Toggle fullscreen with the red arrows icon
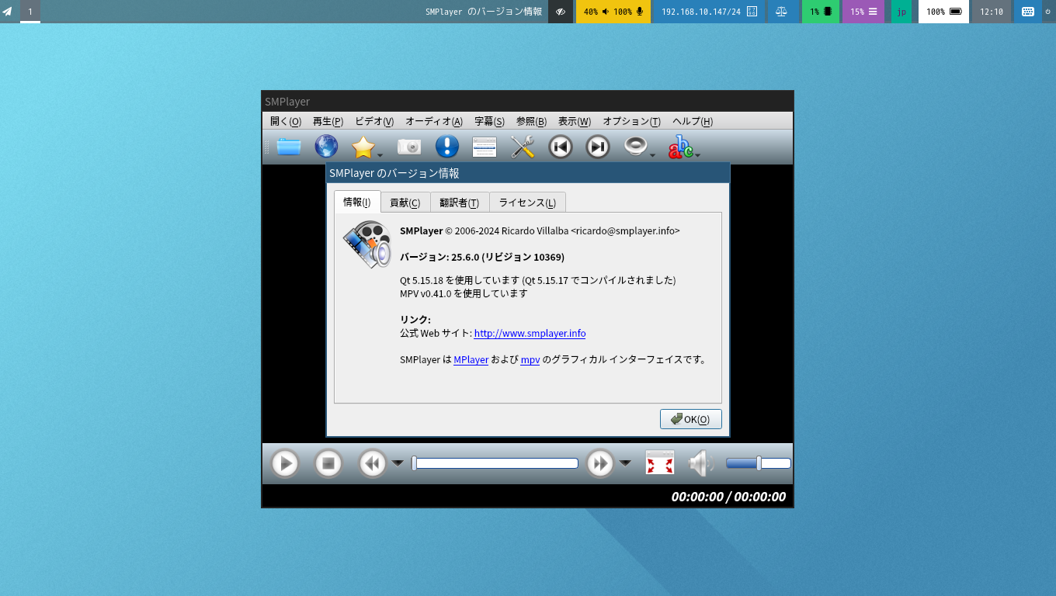1056x596 pixels. [x=660, y=463]
